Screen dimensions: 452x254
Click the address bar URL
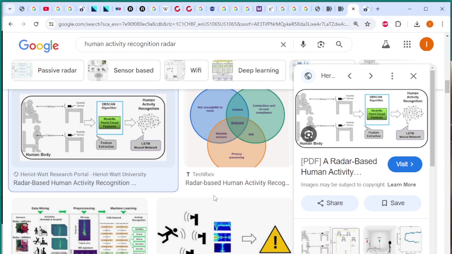pyautogui.click(x=203, y=24)
